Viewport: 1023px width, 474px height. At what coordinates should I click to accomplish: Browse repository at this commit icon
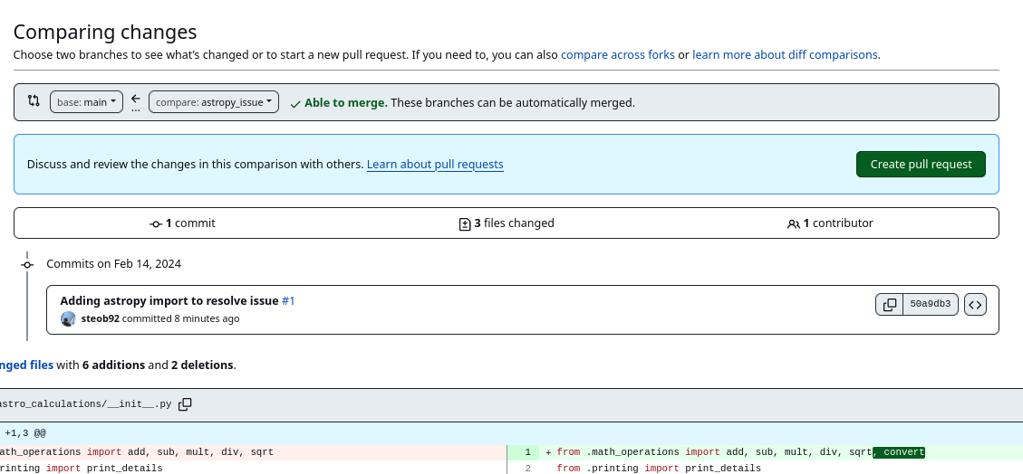point(975,305)
